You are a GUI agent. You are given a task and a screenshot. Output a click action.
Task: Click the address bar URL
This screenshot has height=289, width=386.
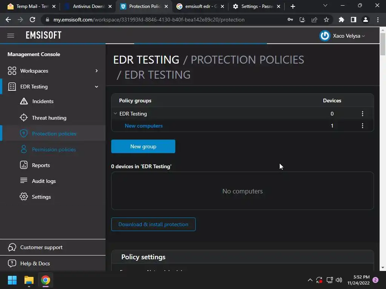point(149,20)
